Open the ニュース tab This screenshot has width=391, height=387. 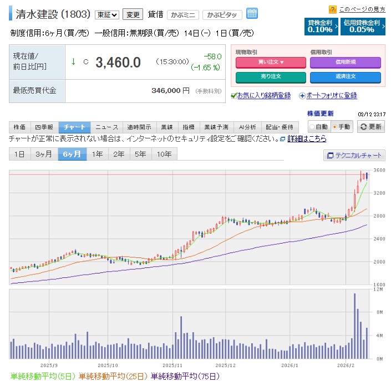click(106, 127)
